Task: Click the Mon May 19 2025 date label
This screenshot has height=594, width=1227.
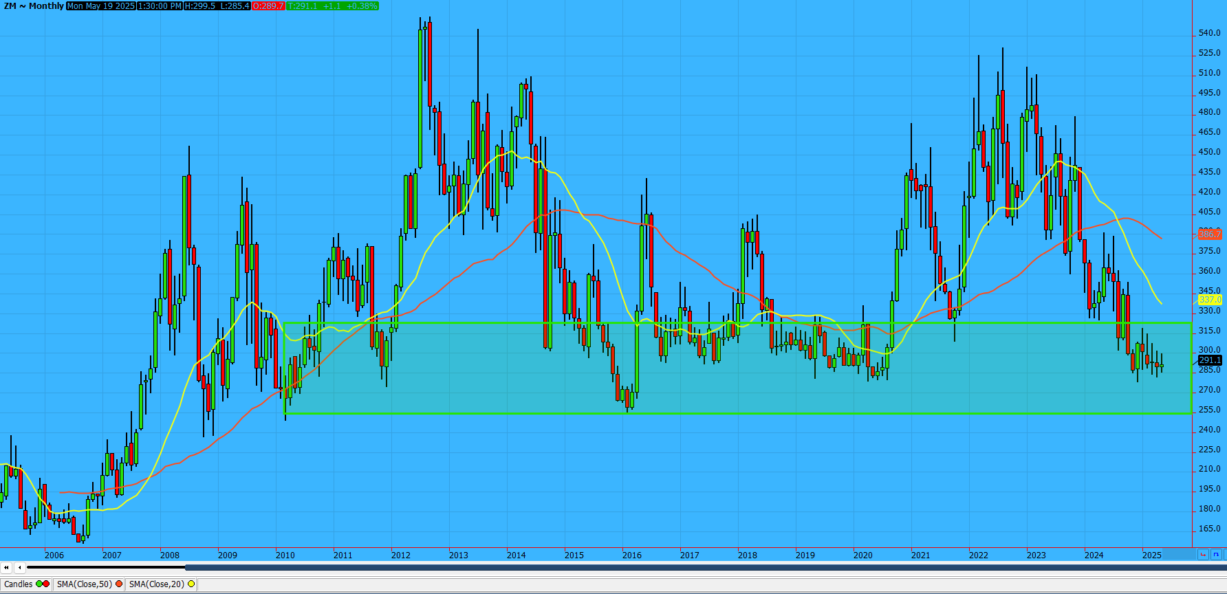Action: [101, 6]
